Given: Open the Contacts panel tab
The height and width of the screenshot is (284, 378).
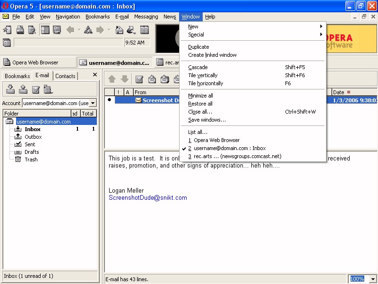Looking at the screenshot, I should 65,76.
